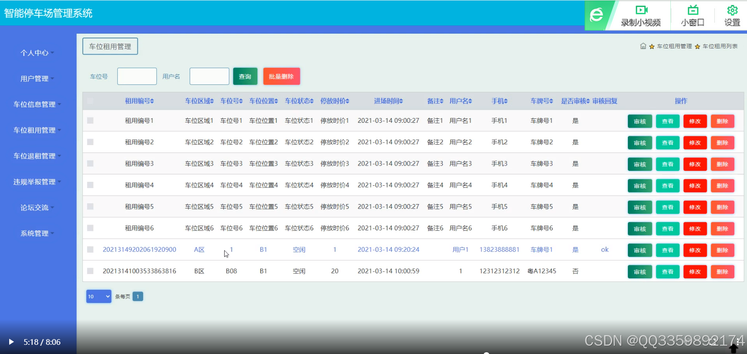The image size is (747, 354).
Task: Click 审核 for 租用编号1 row
Action: pyautogui.click(x=640, y=121)
